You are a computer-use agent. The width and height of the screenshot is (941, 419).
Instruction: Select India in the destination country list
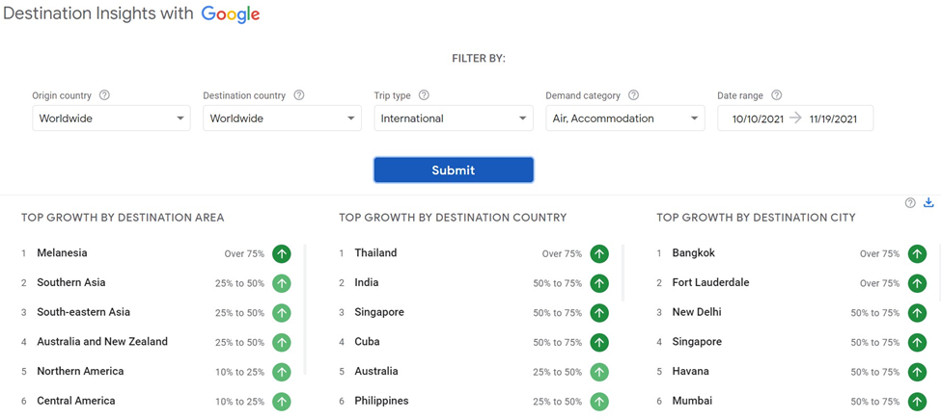[x=367, y=282]
